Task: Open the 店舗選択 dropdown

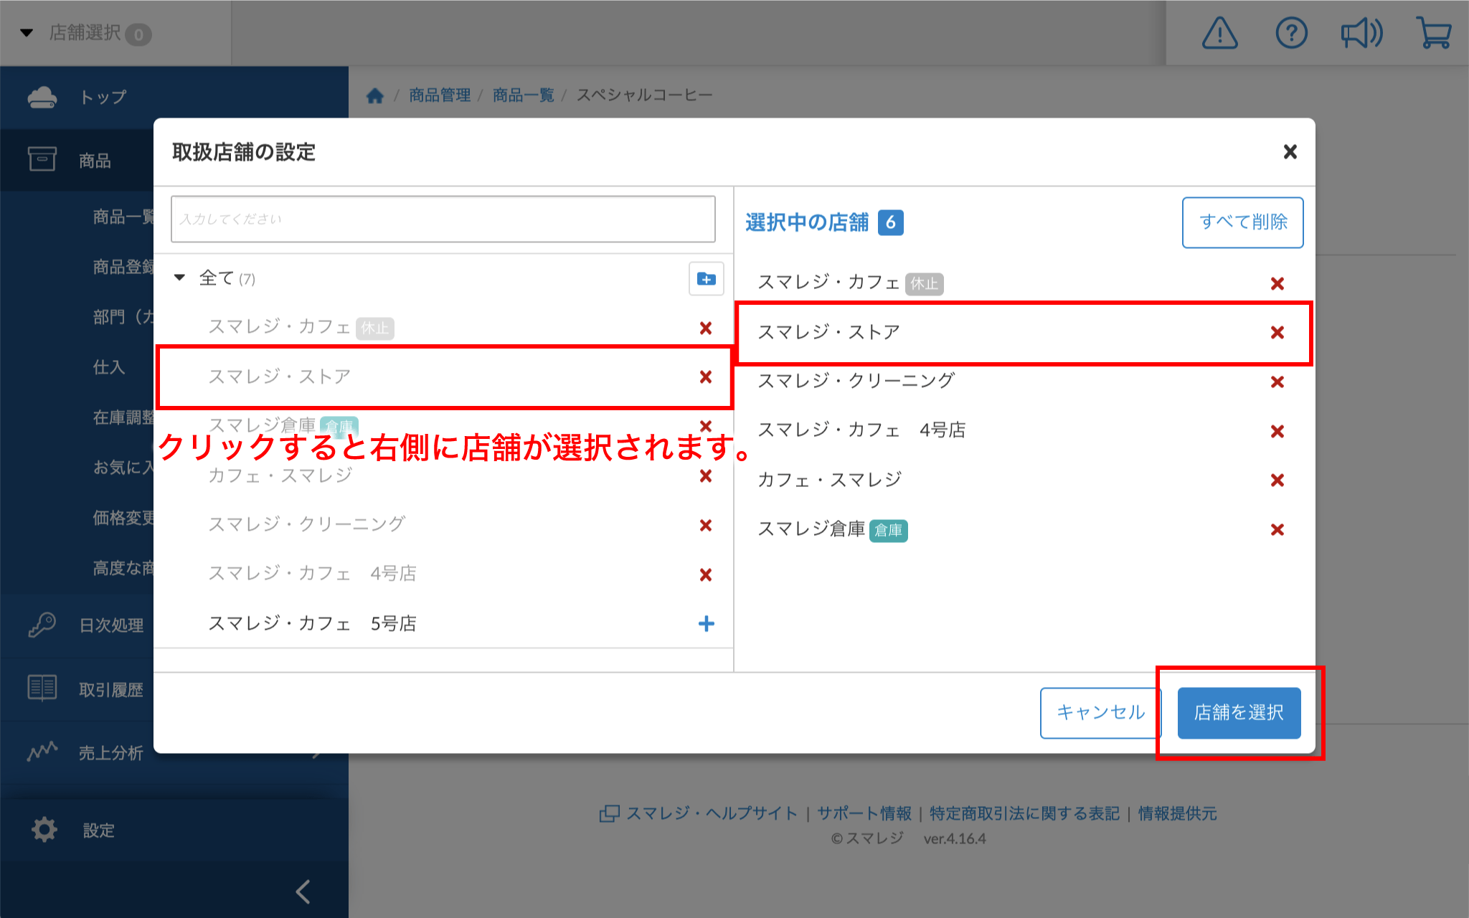Action: [86, 33]
